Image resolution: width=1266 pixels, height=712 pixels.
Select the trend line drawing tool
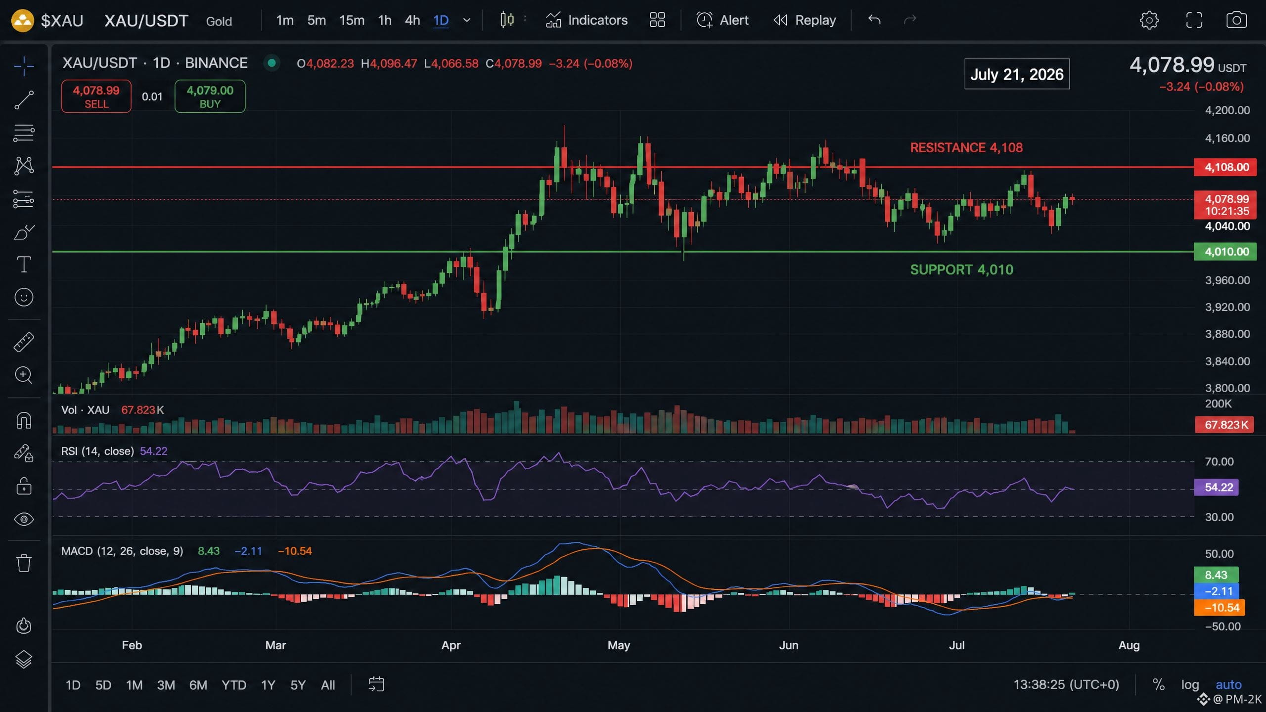(x=24, y=99)
